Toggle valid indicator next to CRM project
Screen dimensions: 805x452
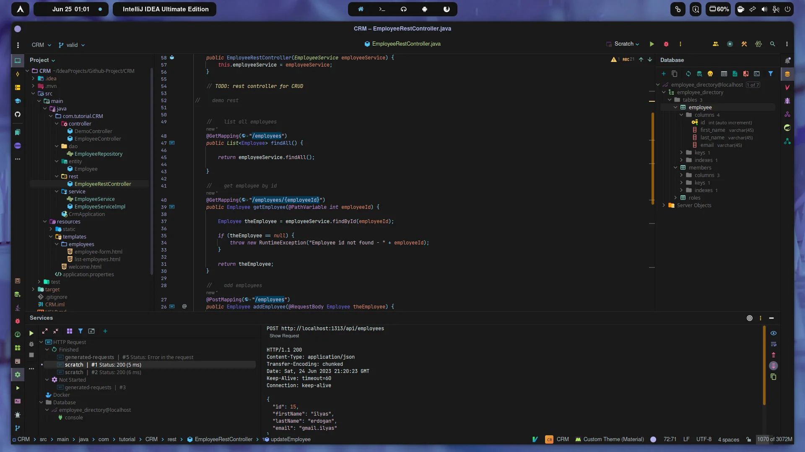71,45
